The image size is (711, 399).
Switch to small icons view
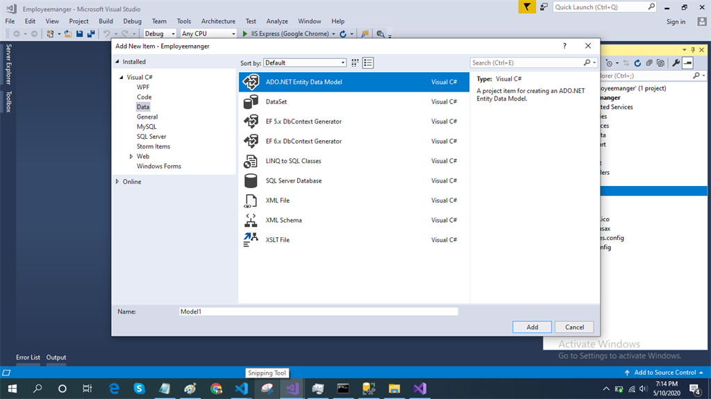(x=355, y=63)
